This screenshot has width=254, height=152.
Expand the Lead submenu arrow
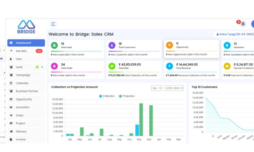[42, 67]
